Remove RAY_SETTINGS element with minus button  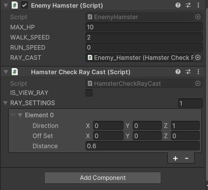pos(187,159)
